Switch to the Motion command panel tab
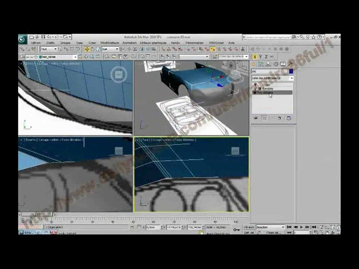Viewport: 359px width, 269px height. [x=276, y=64]
